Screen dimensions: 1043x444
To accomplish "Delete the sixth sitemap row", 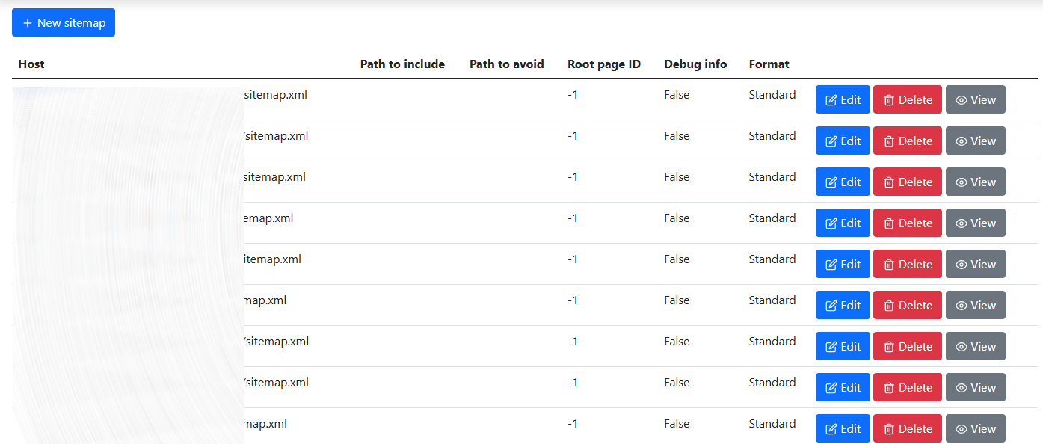I will point(907,306).
